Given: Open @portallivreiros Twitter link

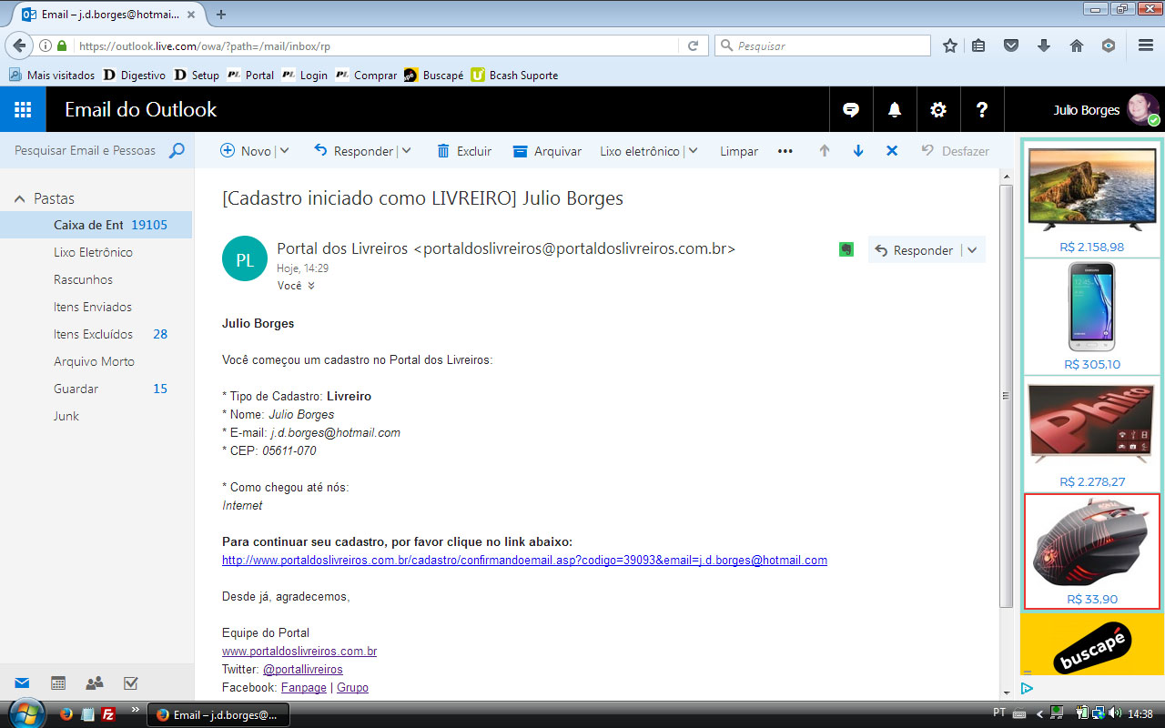Looking at the screenshot, I should pos(303,670).
